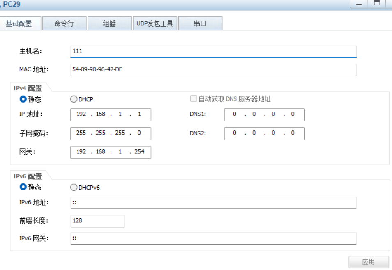Enable DHCPv6 addressing mode

[74, 187]
